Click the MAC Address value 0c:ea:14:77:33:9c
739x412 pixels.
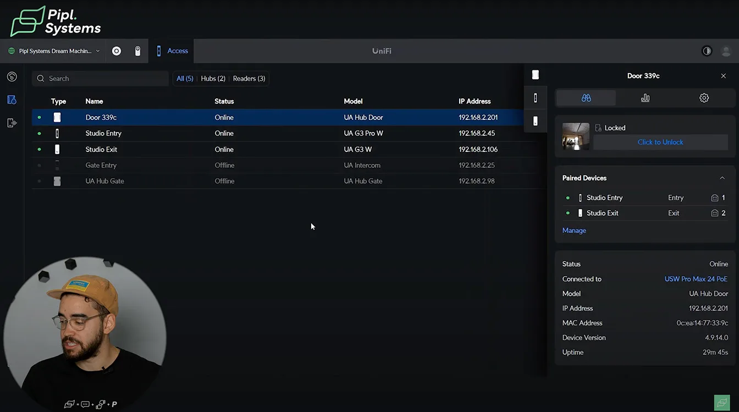tap(702, 323)
